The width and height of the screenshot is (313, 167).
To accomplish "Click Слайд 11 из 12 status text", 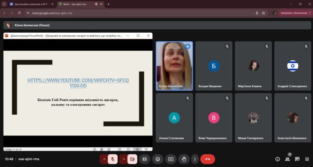I will coord(13,149).
